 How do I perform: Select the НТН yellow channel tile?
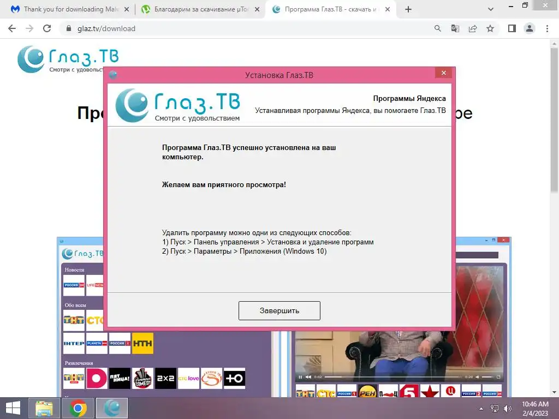tap(142, 343)
